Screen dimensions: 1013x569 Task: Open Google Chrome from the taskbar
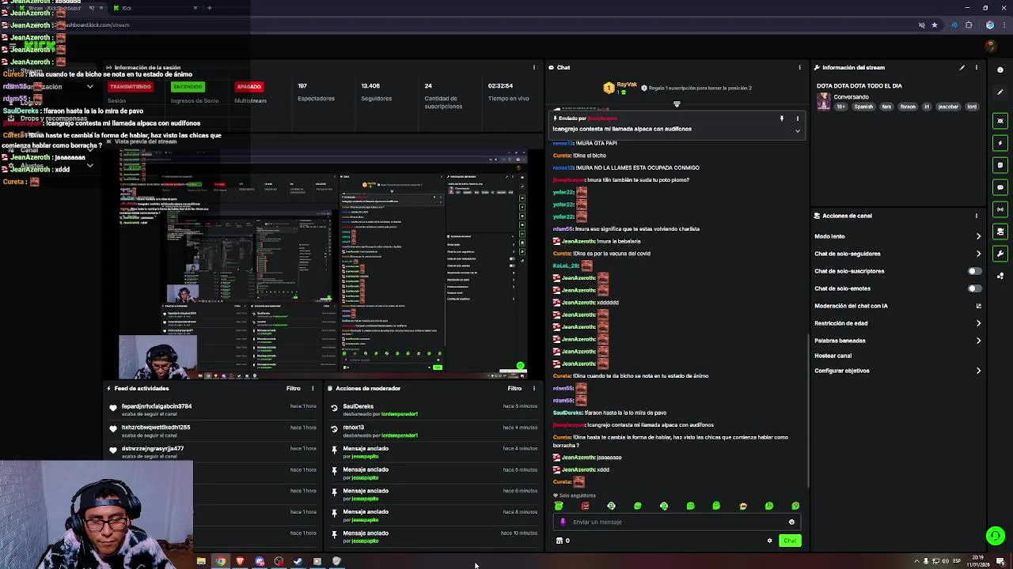(221, 562)
